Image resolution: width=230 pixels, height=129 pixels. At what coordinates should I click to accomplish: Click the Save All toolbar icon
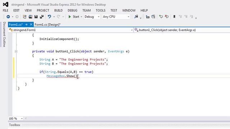point(42,17)
